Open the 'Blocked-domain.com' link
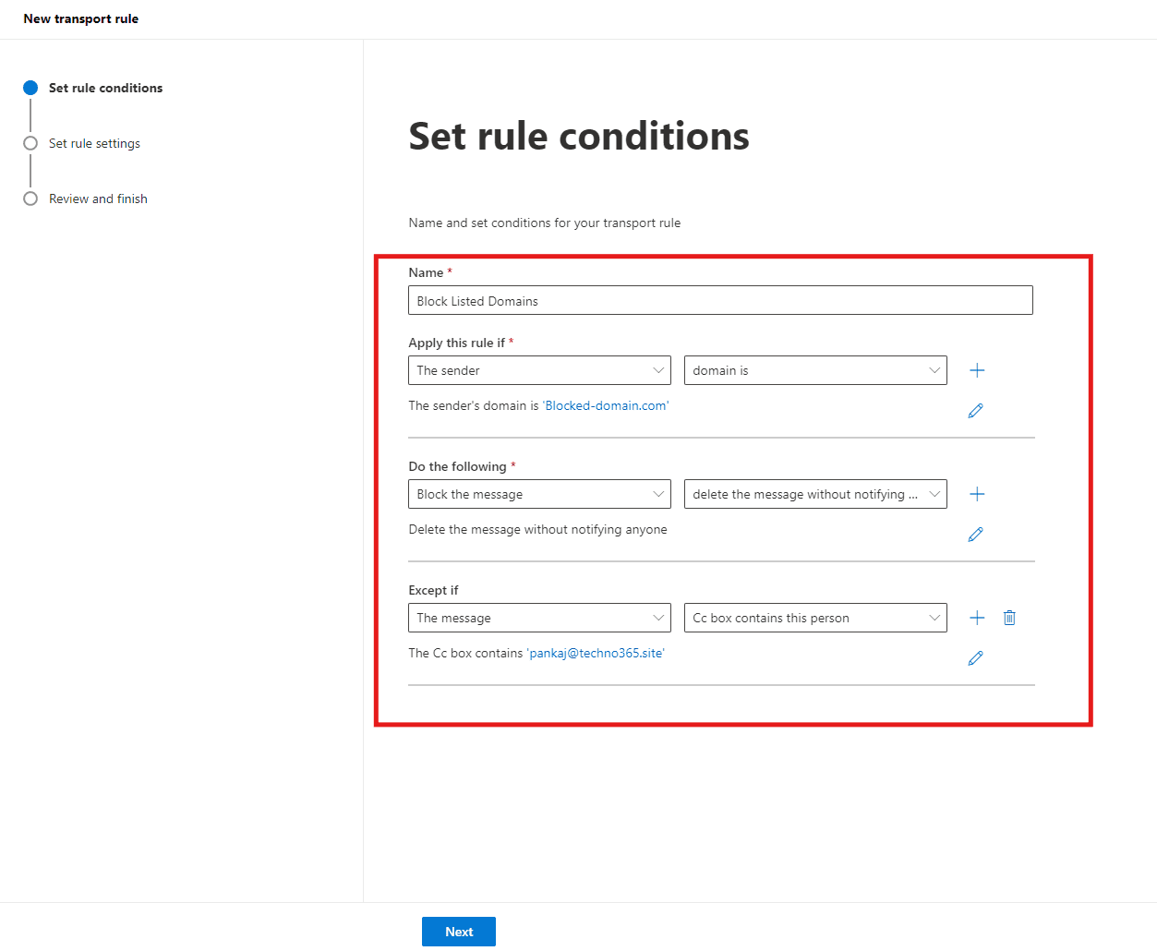The width and height of the screenshot is (1157, 951). point(605,405)
